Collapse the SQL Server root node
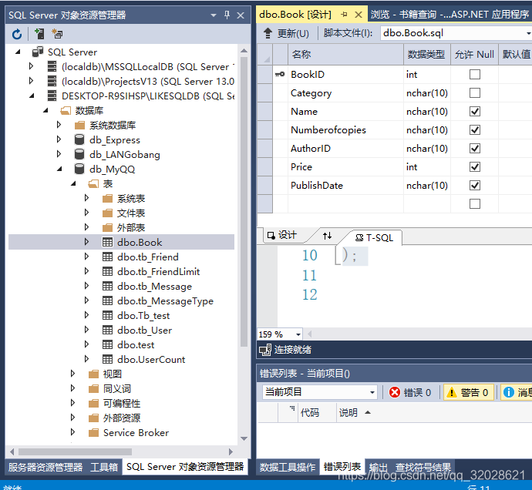 [x=18, y=52]
